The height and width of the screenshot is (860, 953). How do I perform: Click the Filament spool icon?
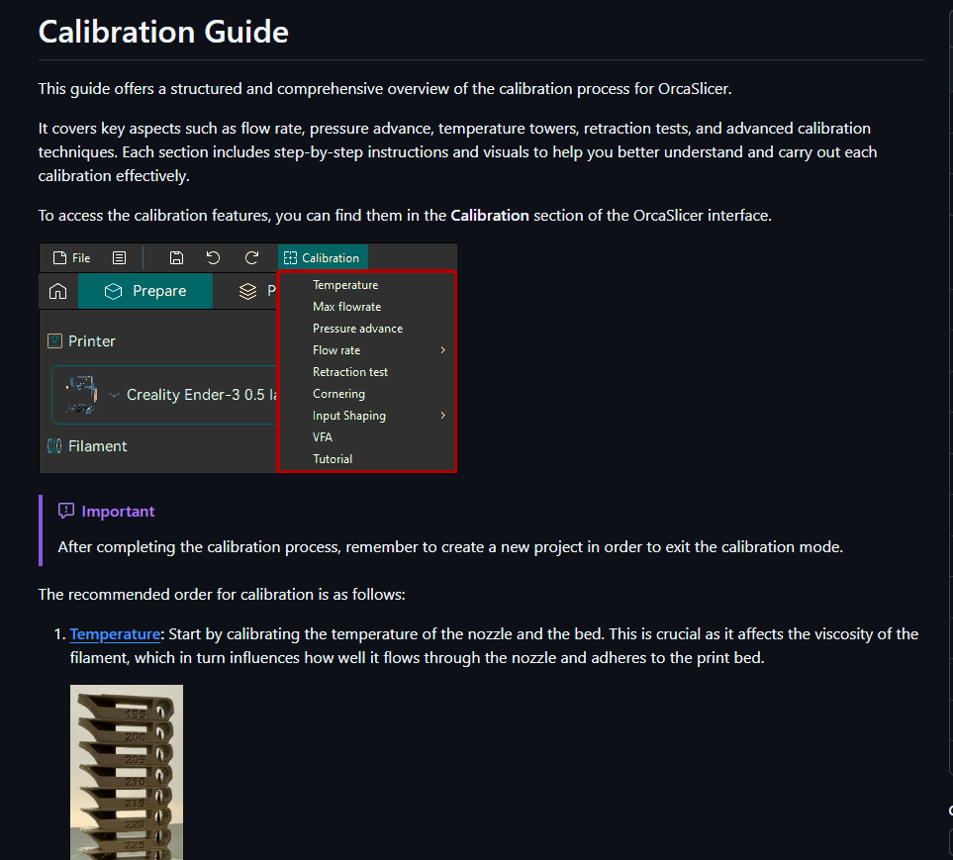(54, 446)
